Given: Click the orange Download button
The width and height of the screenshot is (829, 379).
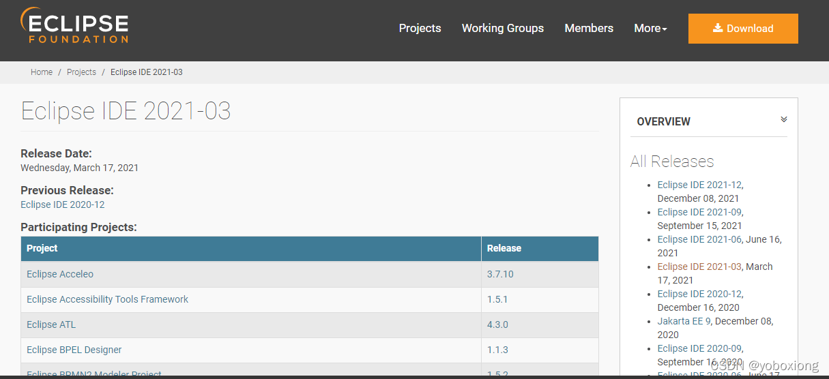Looking at the screenshot, I should [x=743, y=29].
